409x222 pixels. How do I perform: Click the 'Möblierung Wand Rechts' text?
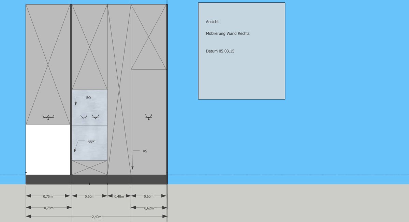(228, 33)
